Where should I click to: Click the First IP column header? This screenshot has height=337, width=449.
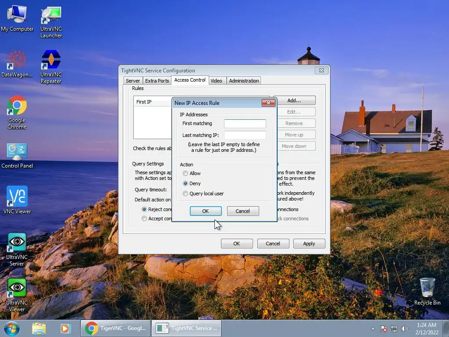[153, 102]
